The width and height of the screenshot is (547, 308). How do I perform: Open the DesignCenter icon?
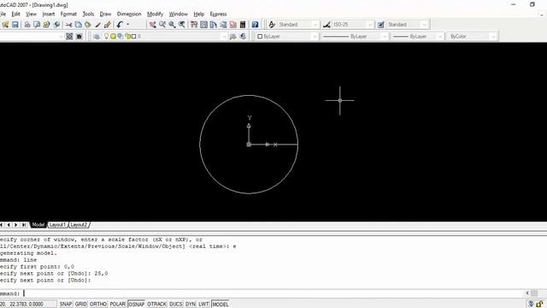click(203, 25)
